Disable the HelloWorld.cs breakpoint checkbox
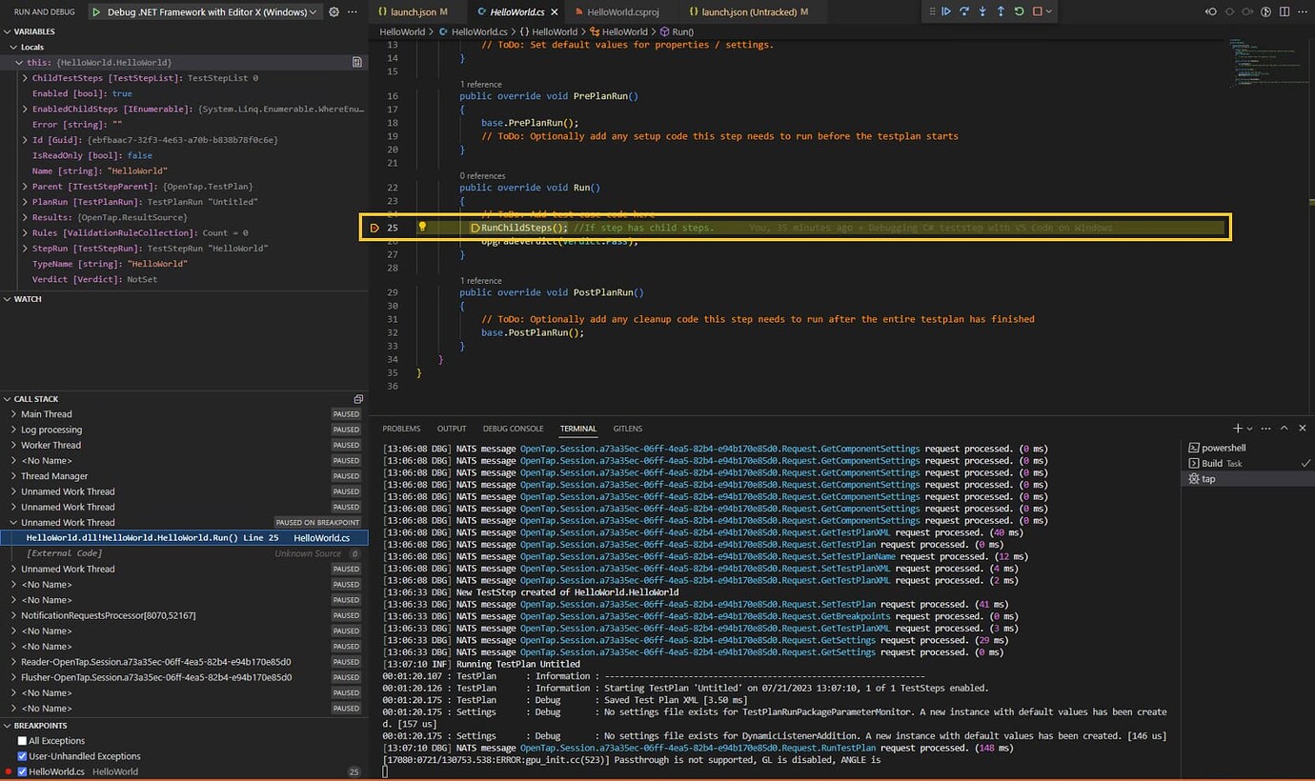The image size is (1315, 781). click(21, 771)
